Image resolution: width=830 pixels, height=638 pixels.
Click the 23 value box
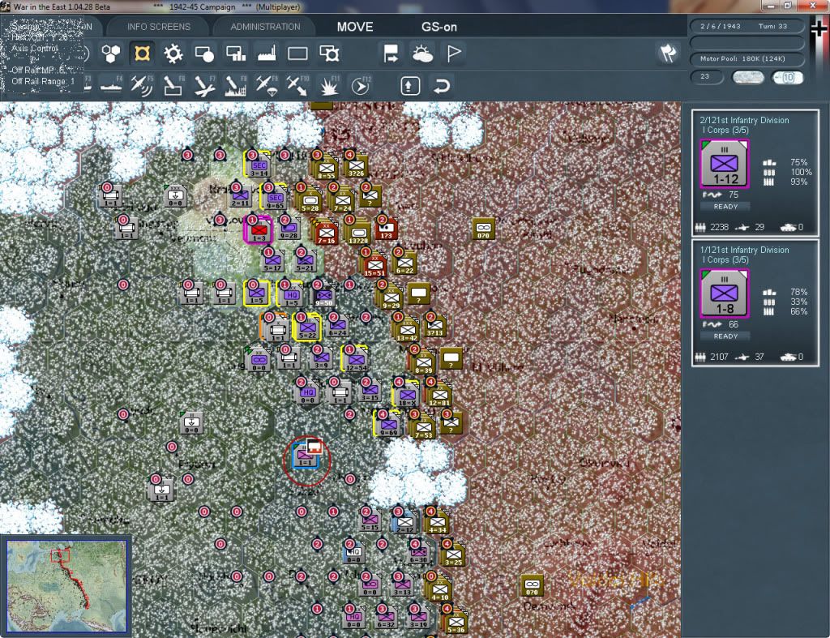(x=707, y=77)
